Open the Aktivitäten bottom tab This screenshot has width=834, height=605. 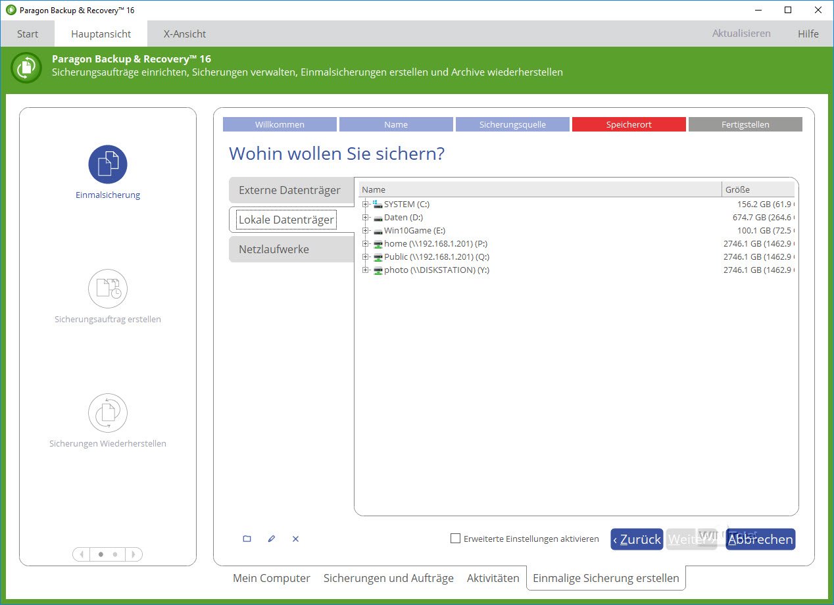[x=493, y=578]
